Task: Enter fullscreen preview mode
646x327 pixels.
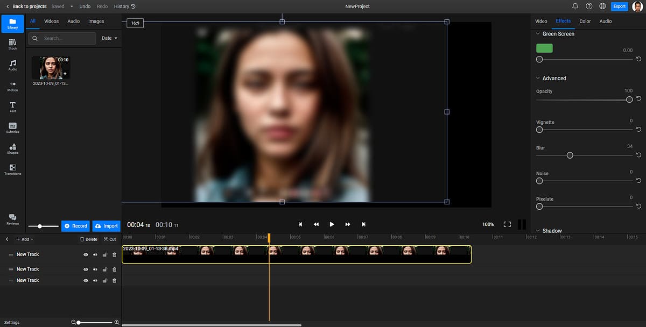Action: coord(507,224)
